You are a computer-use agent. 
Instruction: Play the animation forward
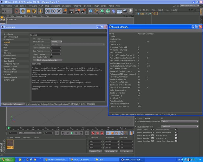[72, 133]
